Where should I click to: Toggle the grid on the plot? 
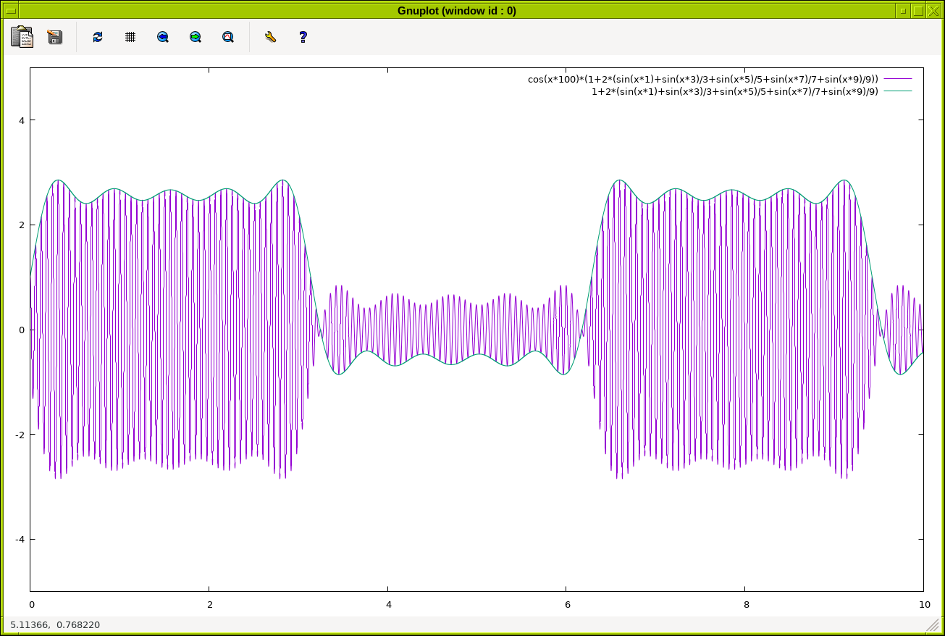click(x=130, y=37)
